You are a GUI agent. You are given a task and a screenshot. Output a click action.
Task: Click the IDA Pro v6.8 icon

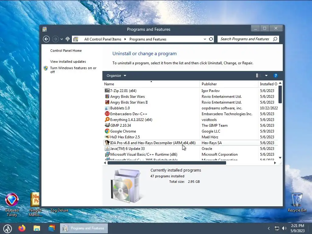(x=107, y=143)
